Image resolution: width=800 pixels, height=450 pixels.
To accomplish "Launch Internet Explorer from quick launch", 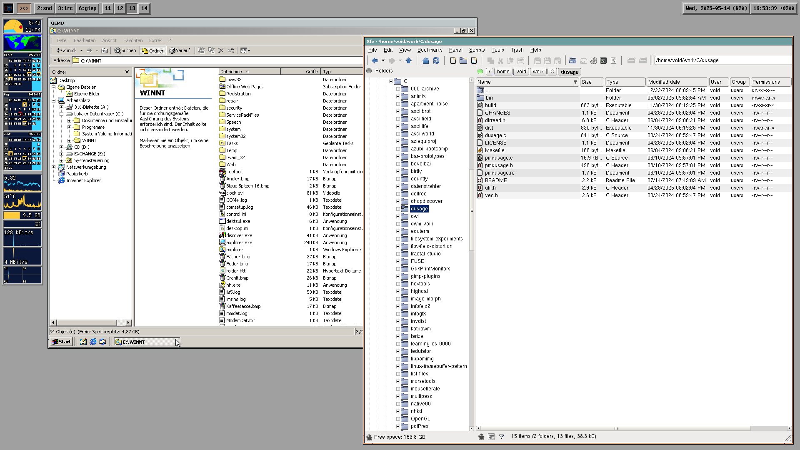I will [x=93, y=342].
